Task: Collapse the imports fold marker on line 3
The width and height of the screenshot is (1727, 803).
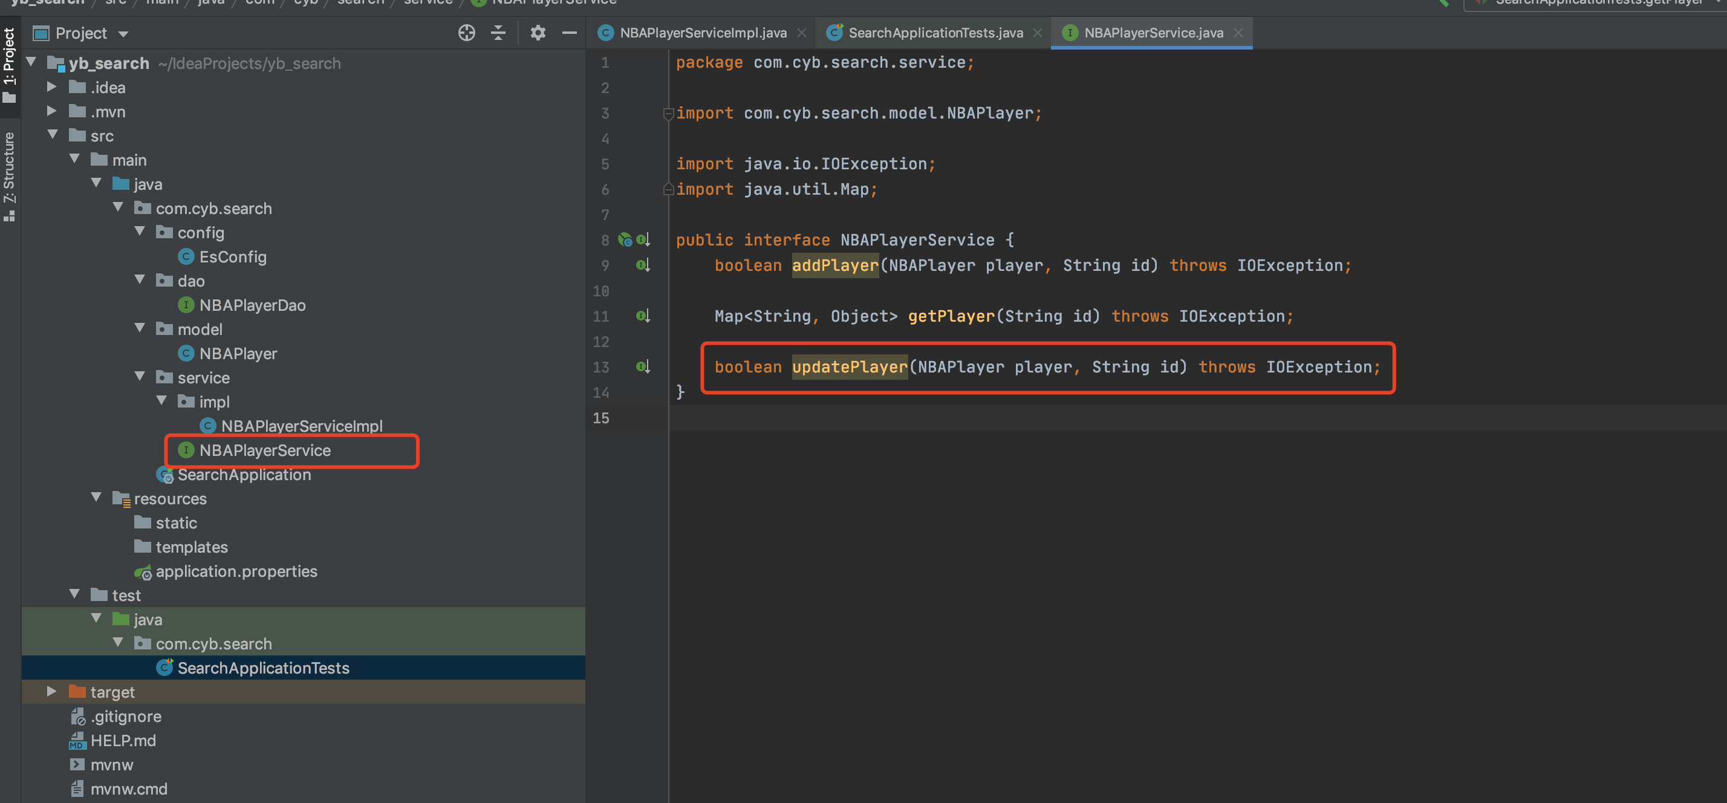Action: pos(668,113)
